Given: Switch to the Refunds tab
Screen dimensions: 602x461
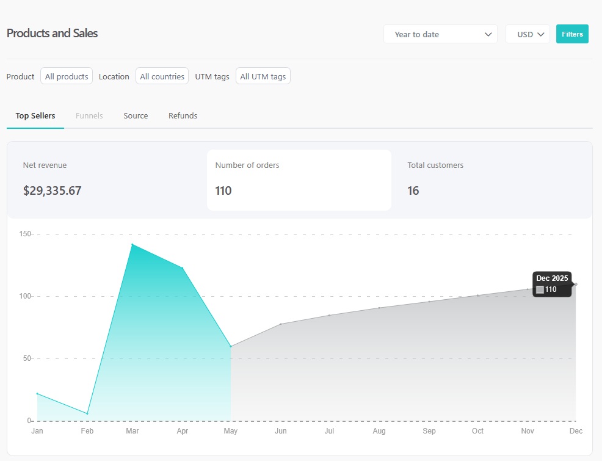Looking at the screenshot, I should click(183, 115).
